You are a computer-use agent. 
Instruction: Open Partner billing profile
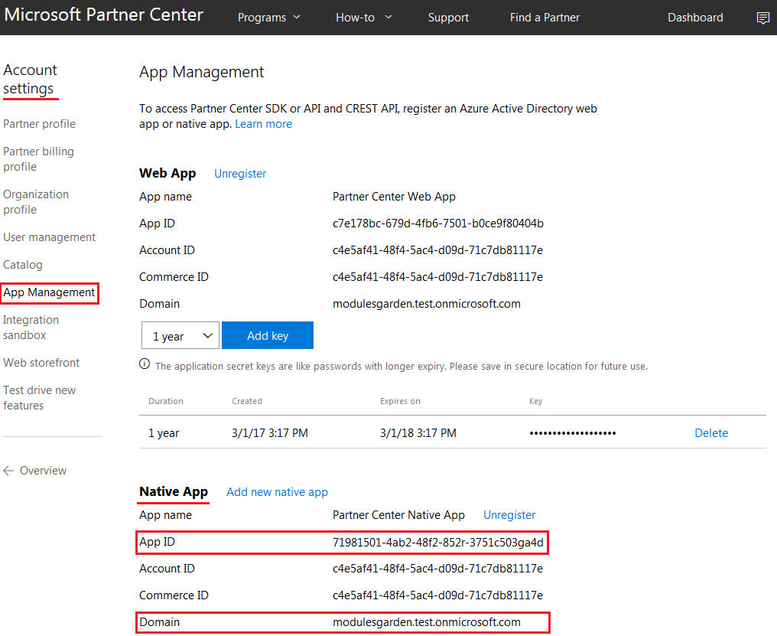(38, 158)
